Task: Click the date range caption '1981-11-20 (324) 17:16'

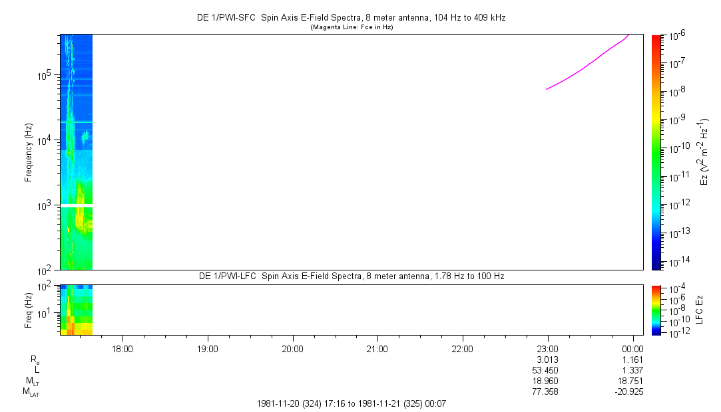Action: click(301, 404)
